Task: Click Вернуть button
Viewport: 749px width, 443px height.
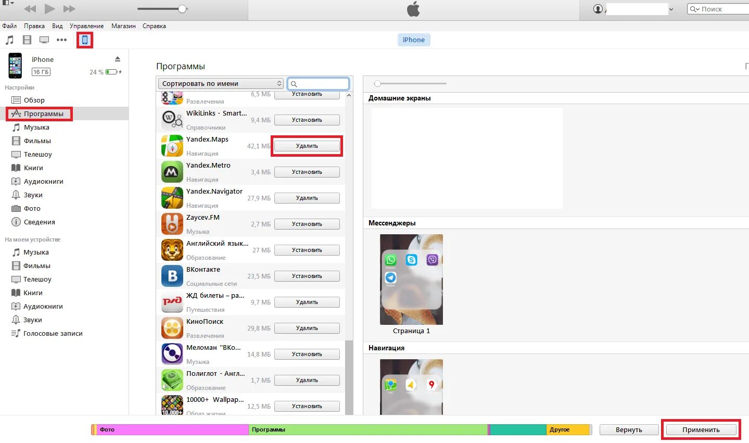Action: click(629, 429)
